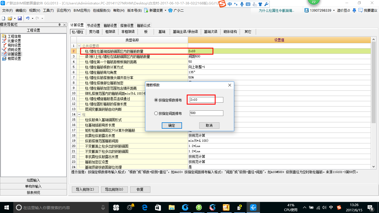Click the Open folder toolbar icon
379x213 pixels.
click(10, 18)
